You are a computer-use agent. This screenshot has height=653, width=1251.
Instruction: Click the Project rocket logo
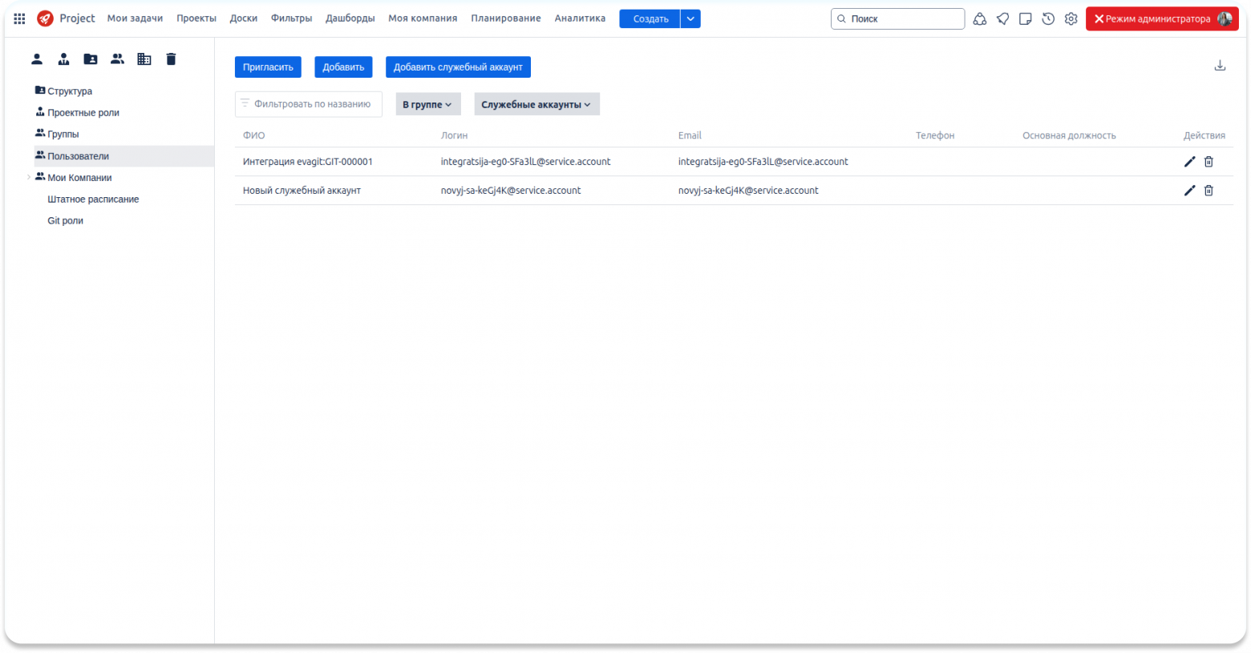pos(46,18)
